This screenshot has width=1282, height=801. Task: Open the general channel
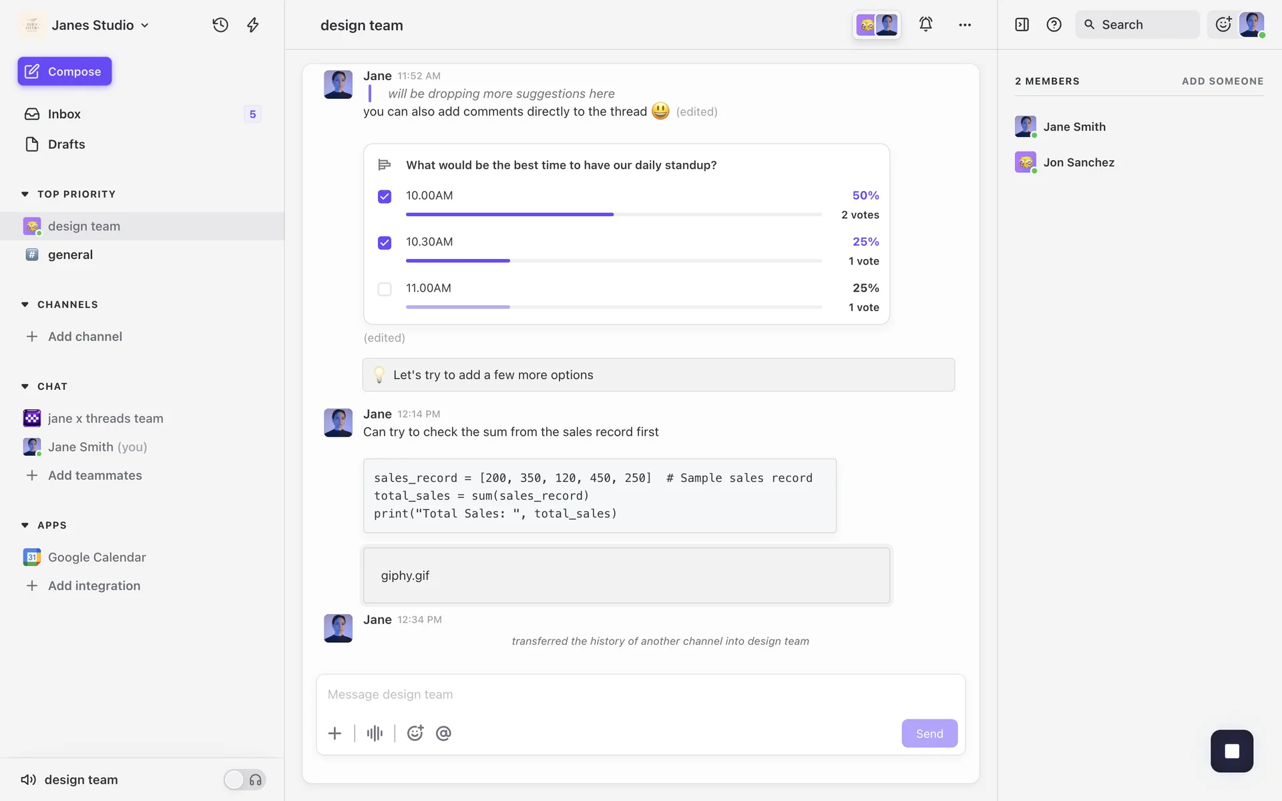point(70,255)
